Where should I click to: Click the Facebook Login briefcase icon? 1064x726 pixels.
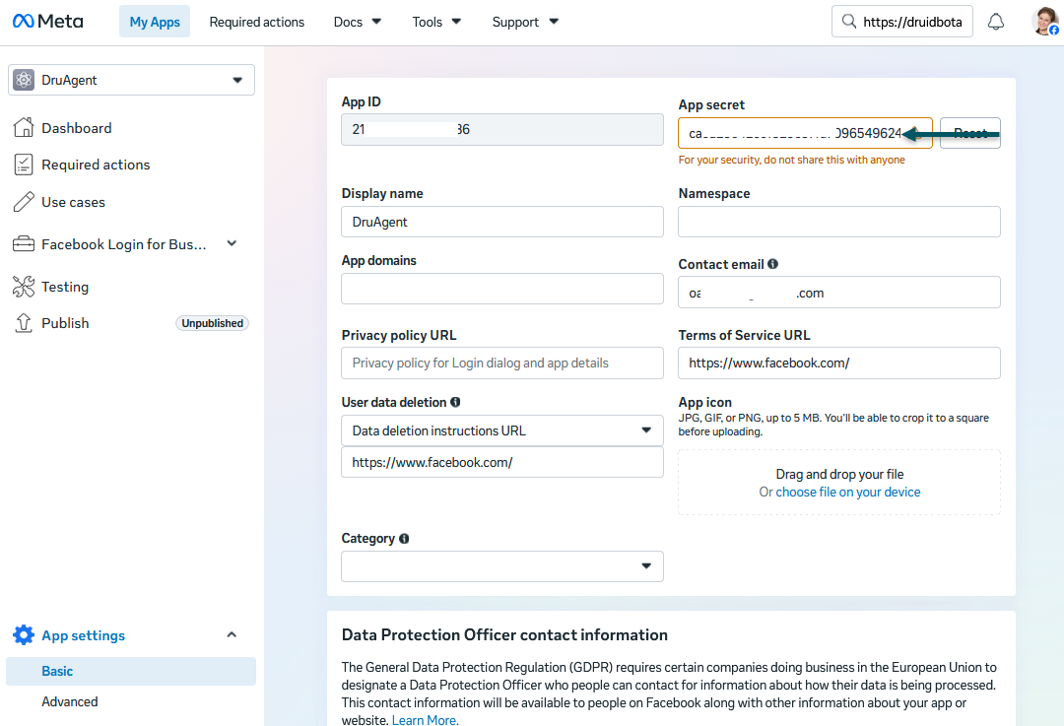pos(24,243)
